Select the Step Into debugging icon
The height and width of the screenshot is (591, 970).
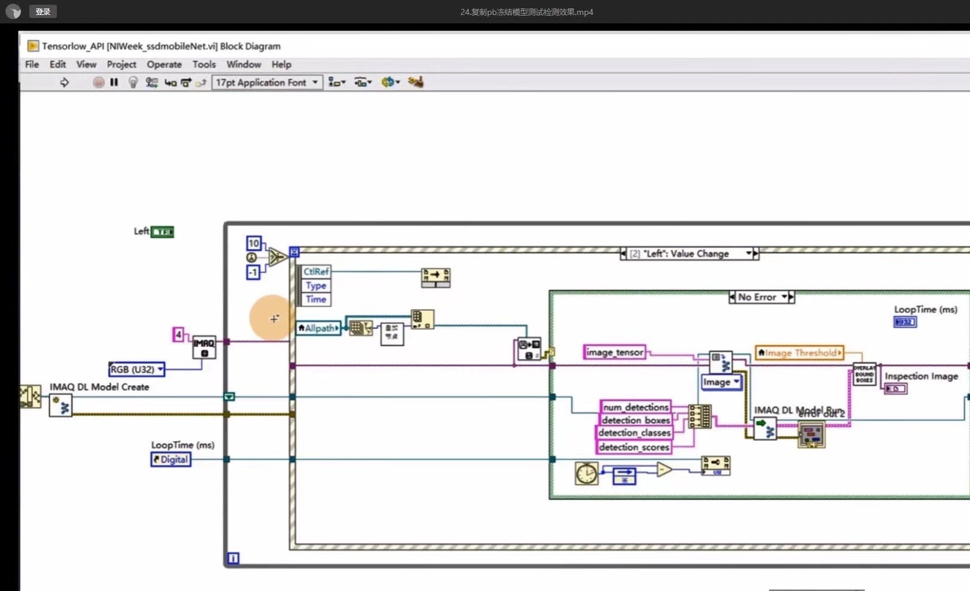170,82
